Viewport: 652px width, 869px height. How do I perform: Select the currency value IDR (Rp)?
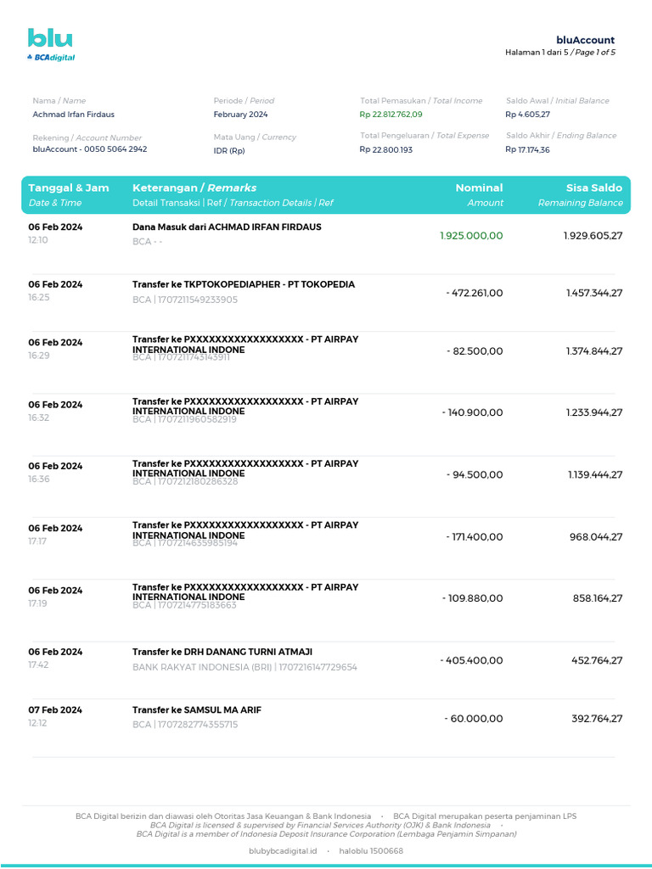tap(229, 151)
